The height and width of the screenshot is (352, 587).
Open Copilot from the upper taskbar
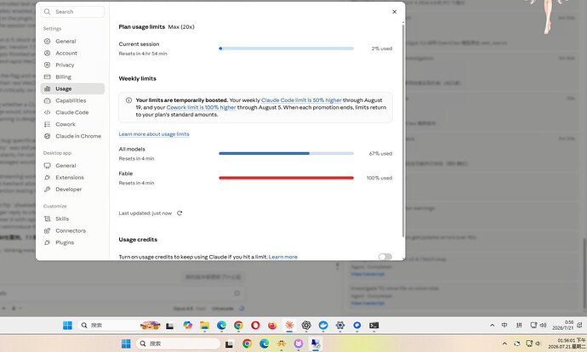[187, 325]
